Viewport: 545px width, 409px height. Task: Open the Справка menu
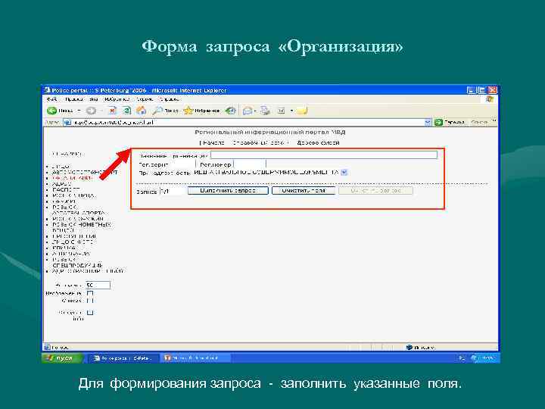pyautogui.click(x=170, y=99)
